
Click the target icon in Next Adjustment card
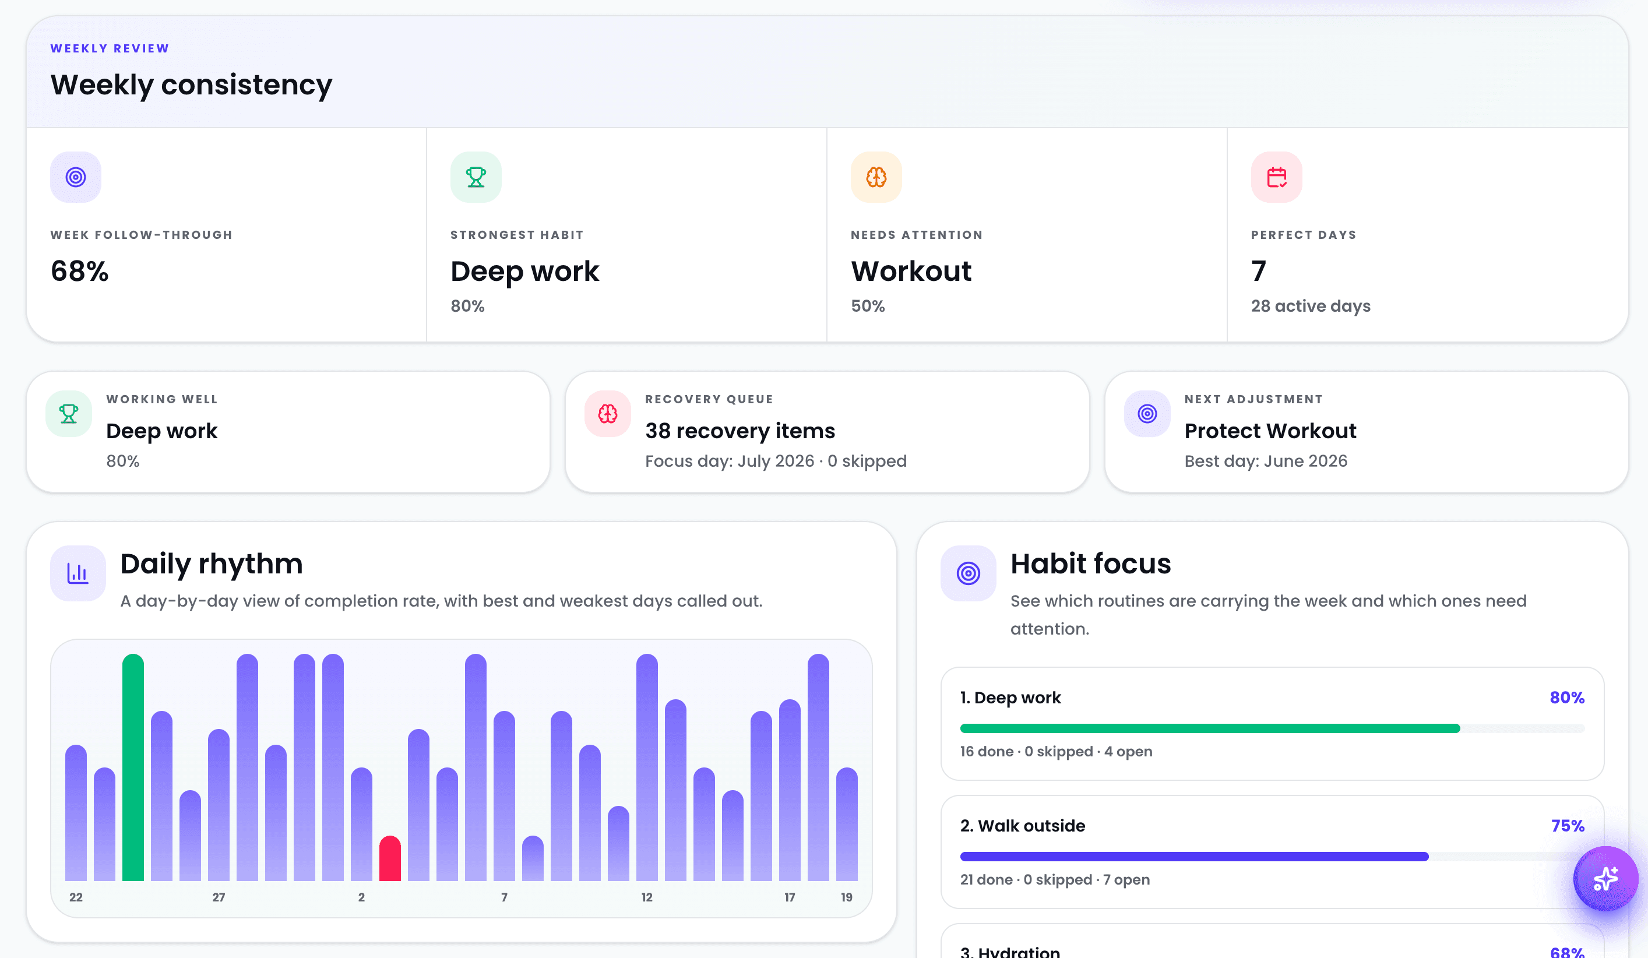coord(1147,413)
